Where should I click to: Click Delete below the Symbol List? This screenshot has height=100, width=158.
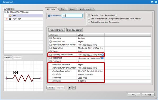pyautogui.click(x=18, y=57)
